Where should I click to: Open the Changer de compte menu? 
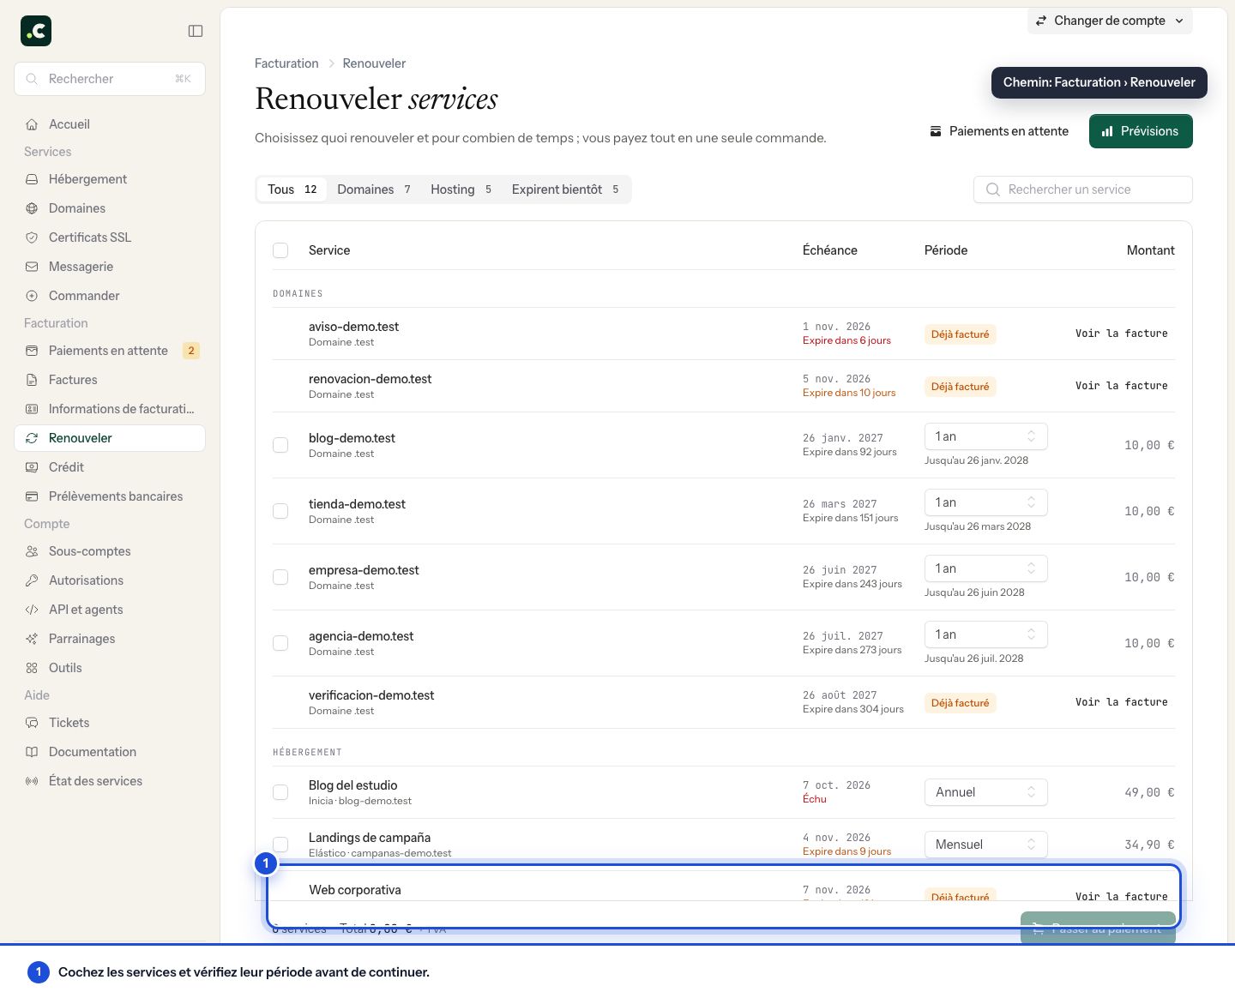pyautogui.click(x=1110, y=21)
